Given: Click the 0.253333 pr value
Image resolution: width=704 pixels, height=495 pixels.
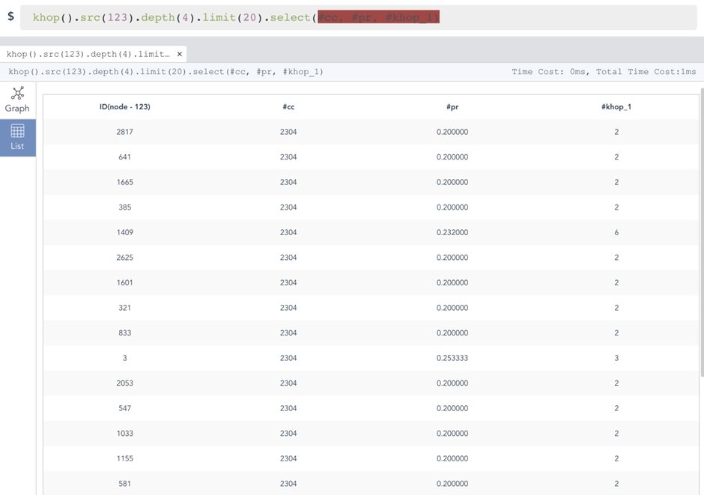Looking at the screenshot, I should 452,358.
